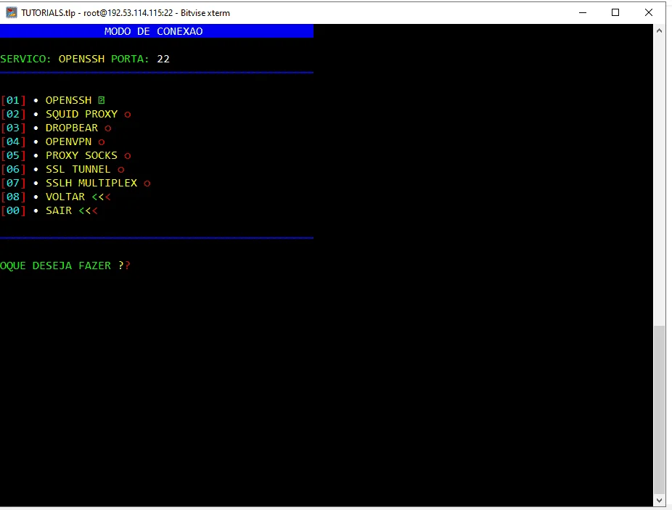Click the [07] option number

coord(13,183)
